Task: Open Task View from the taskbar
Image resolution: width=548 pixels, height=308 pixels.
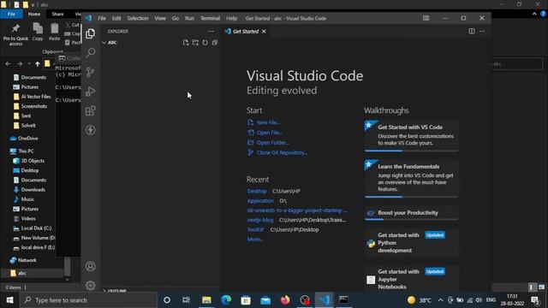Action: [186, 300]
